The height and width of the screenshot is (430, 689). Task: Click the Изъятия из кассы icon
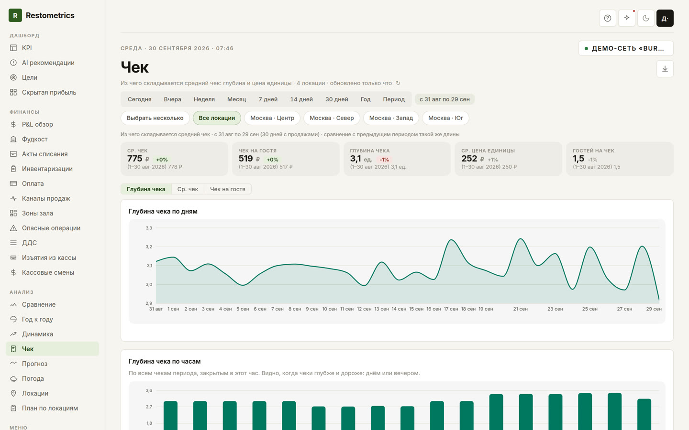pyautogui.click(x=13, y=258)
